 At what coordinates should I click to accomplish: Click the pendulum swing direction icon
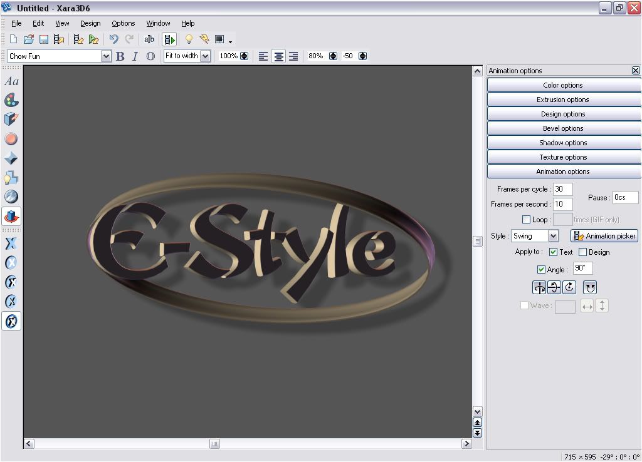tap(589, 288)
